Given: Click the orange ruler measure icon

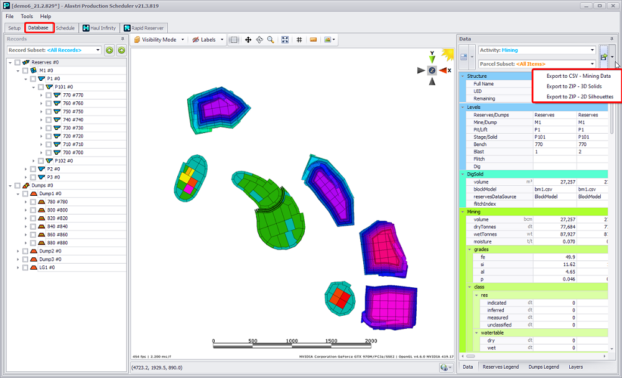Looking at the screenshot, I should point(313,40).
